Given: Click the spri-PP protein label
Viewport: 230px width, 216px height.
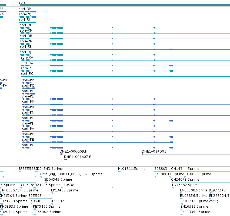Looking at the screenshot, I should pyautogui.click(x=28, y=80).
